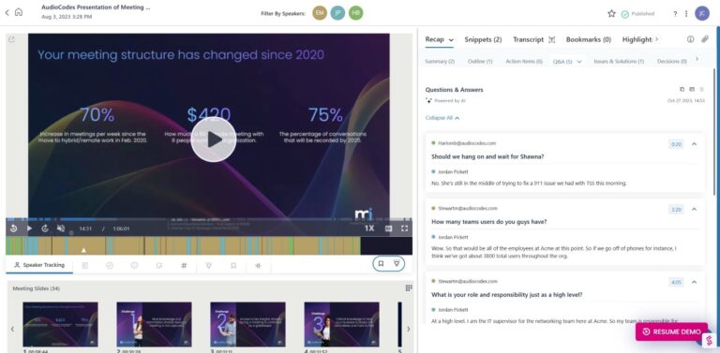Toggle the JP speaker filter
The width and height of the screenshot is (720, 353).
(x=337, y=13)
